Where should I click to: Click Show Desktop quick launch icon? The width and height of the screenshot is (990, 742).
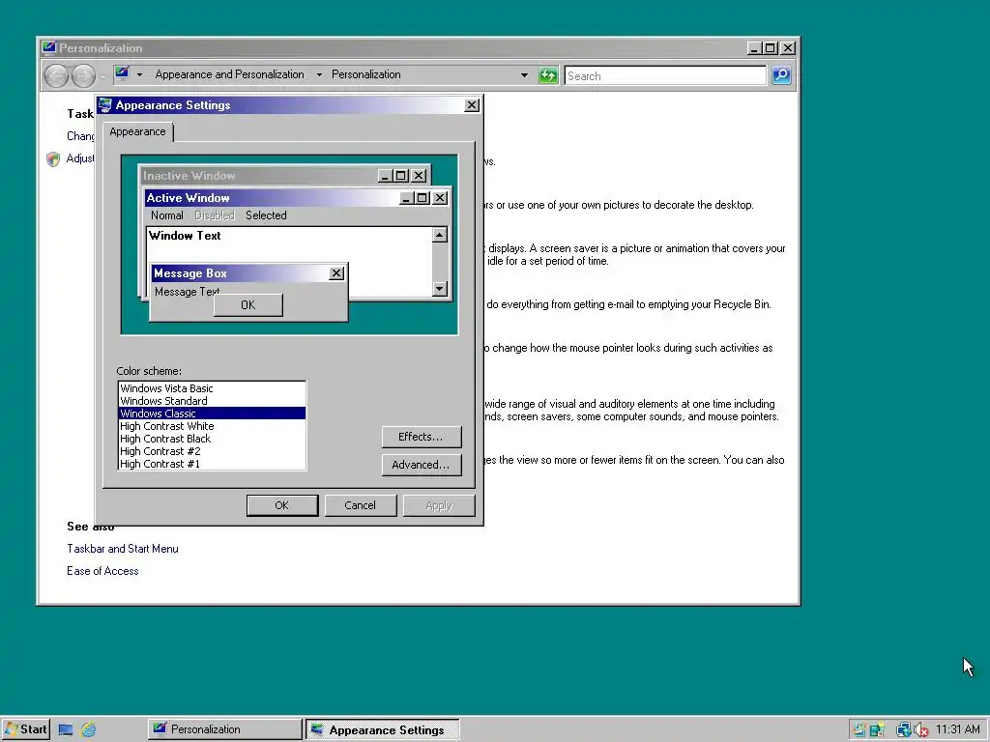point(66,730)
